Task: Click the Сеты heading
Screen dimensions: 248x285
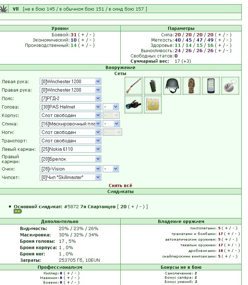Action: click(120, 74)
